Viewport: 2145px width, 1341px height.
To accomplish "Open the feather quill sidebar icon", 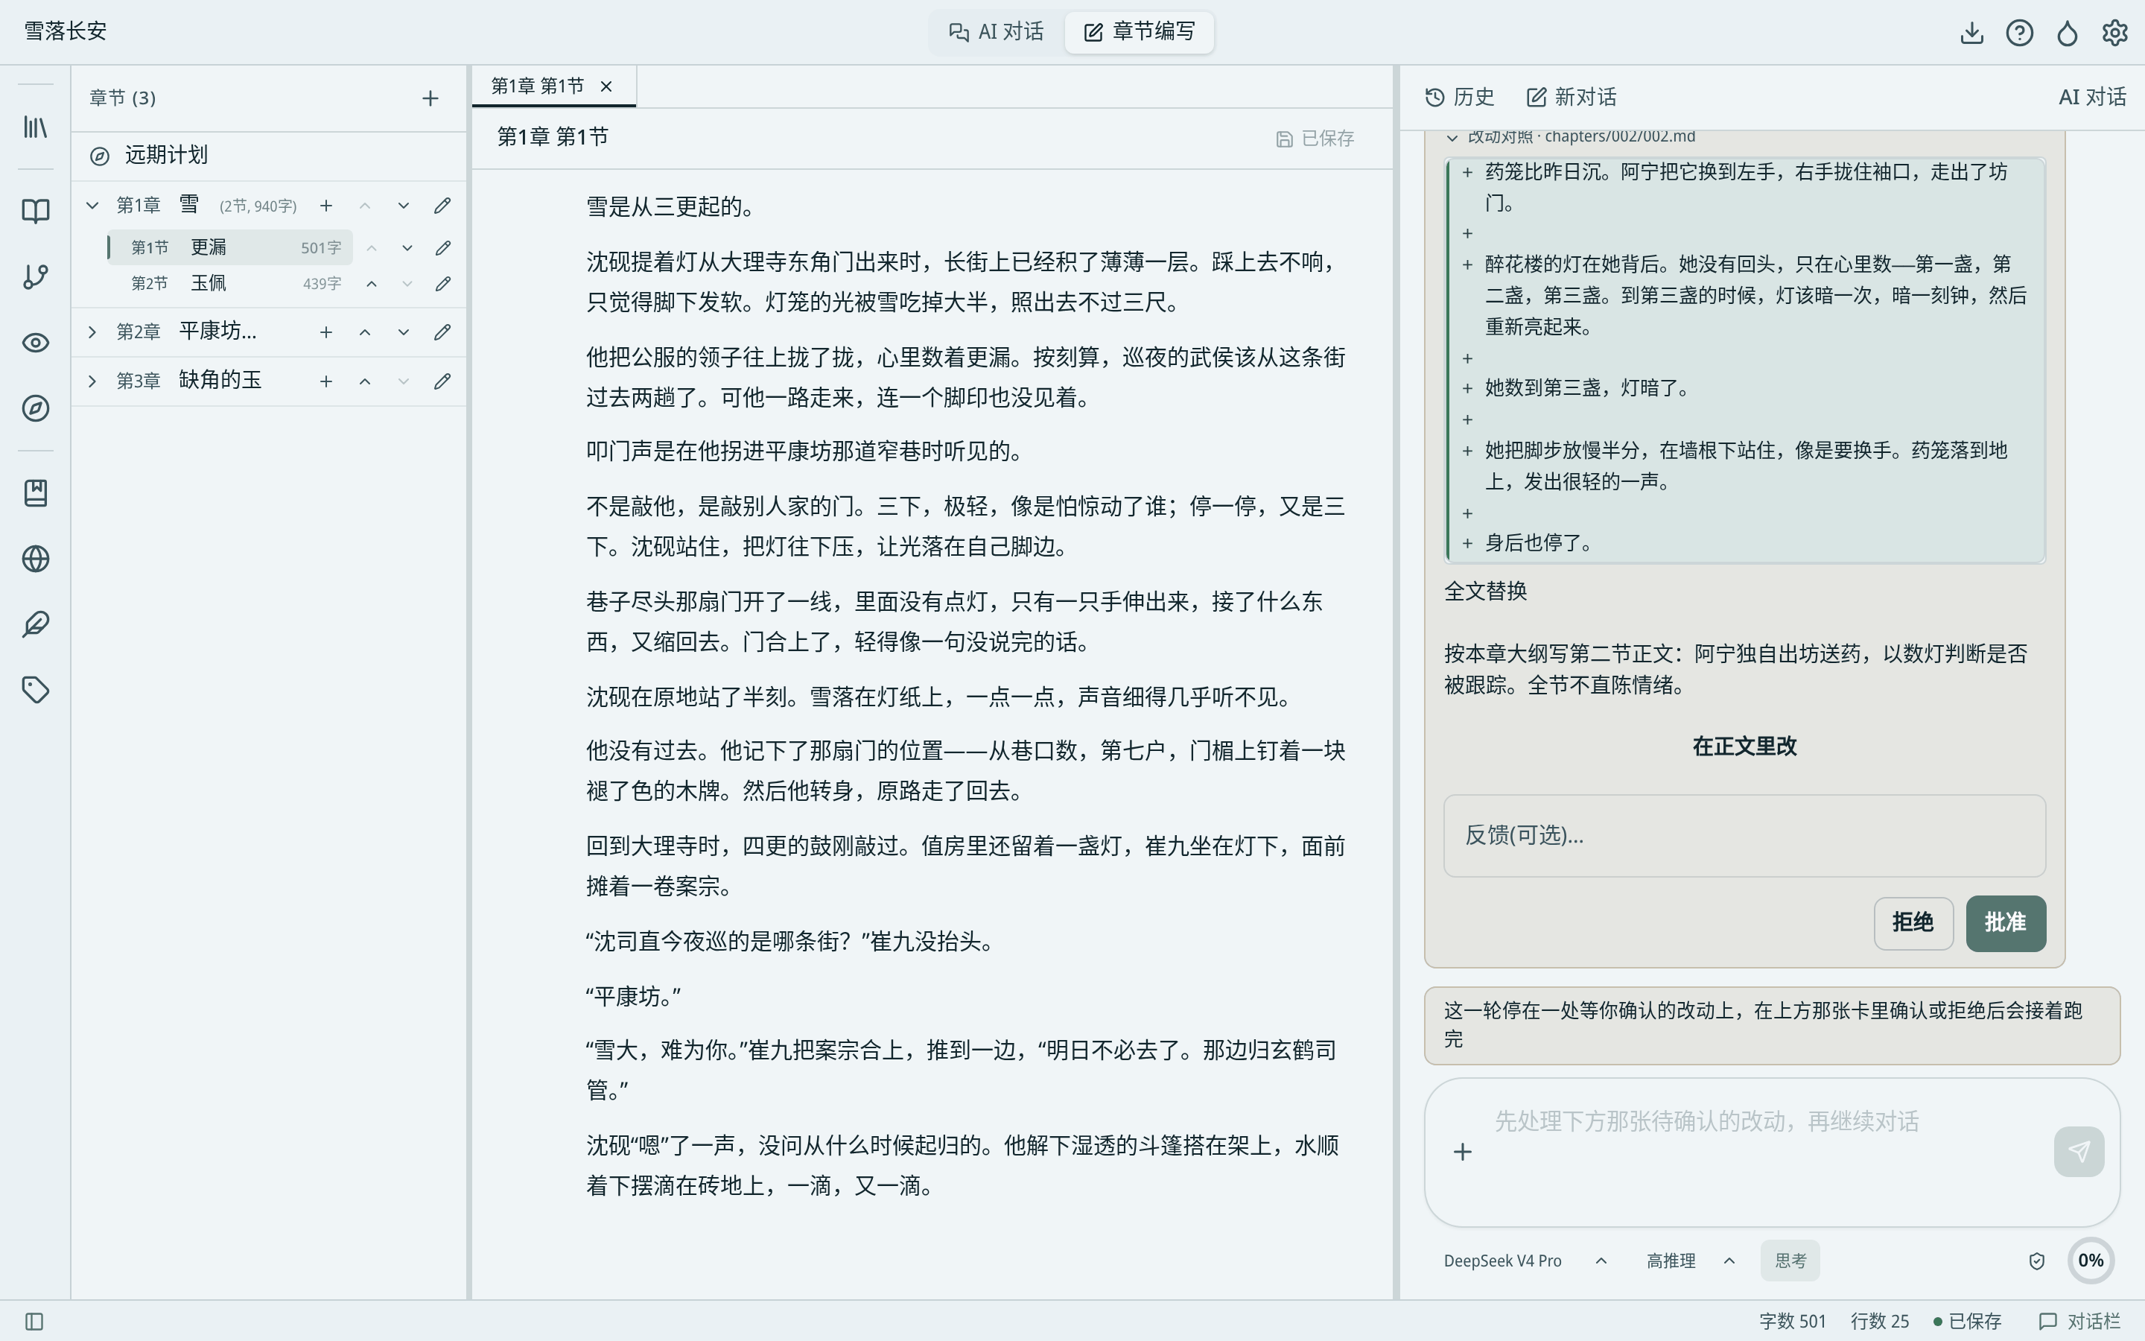I will (x=36, y=624).
